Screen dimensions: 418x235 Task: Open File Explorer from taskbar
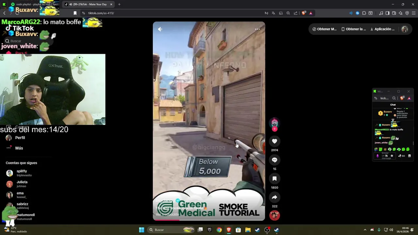coord(248,230)
